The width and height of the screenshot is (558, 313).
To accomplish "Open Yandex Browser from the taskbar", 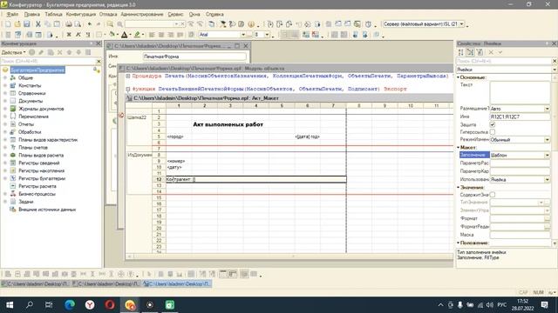I will [x=90, y=305].
